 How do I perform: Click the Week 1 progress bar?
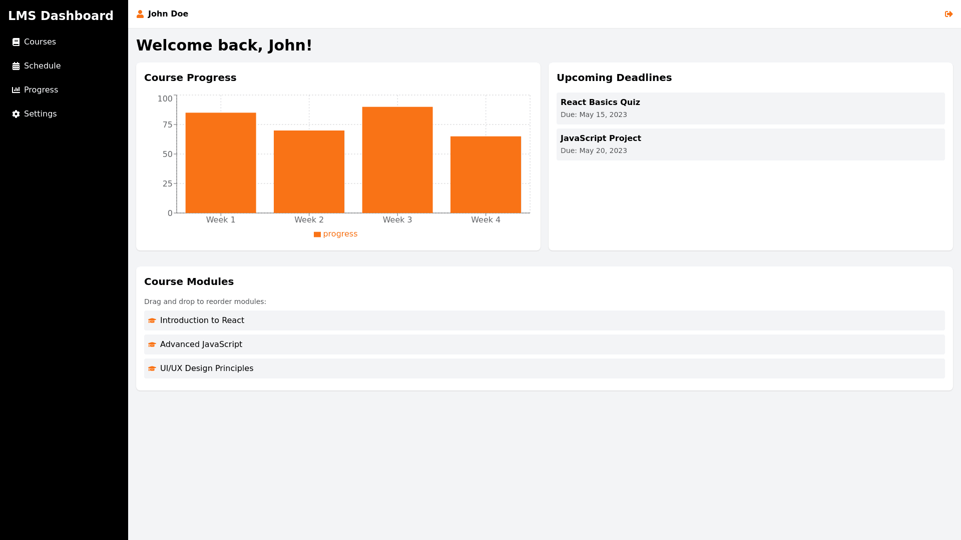coord(221,163)
